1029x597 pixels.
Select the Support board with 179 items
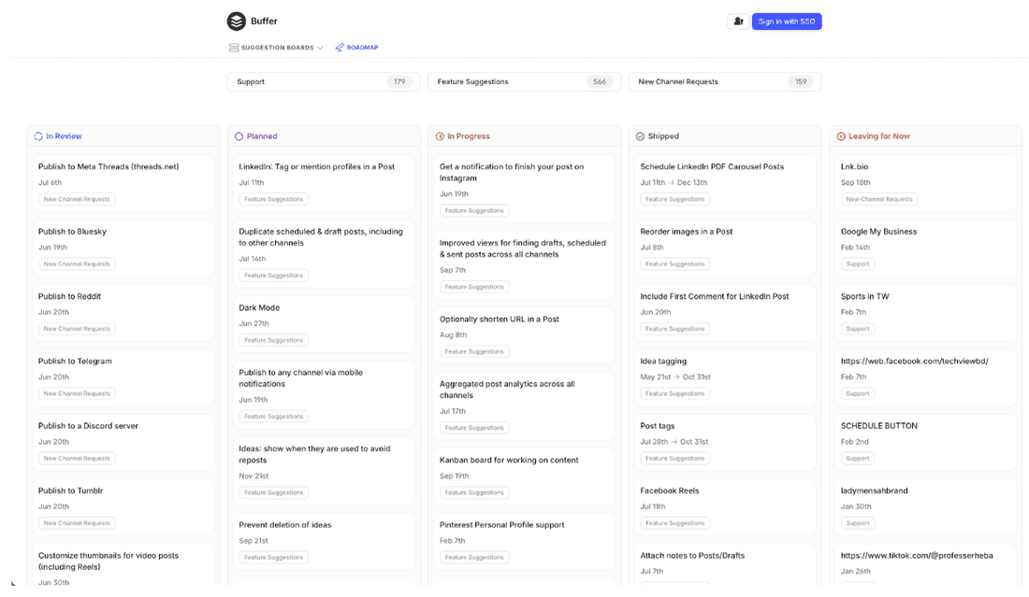point(323,82)
